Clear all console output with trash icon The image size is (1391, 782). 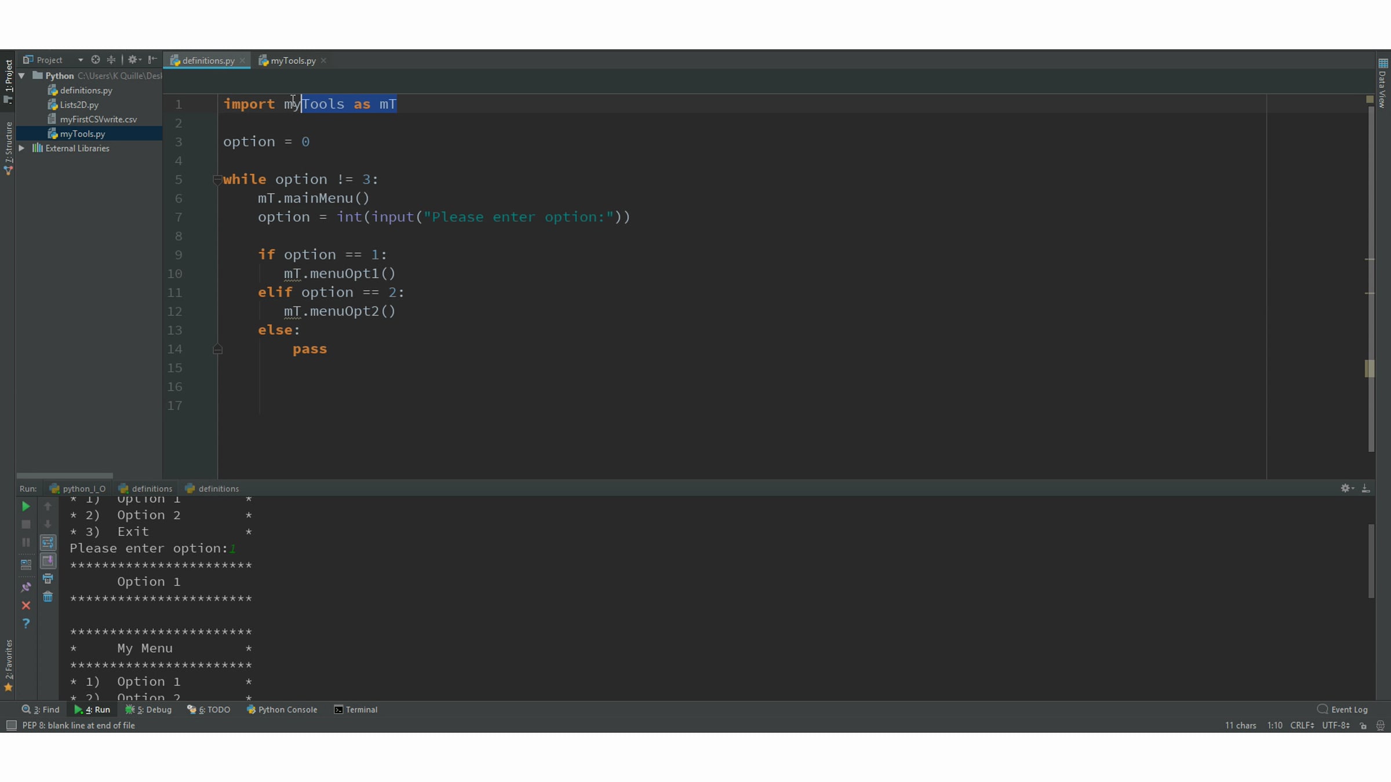click(x=48, y=597)
